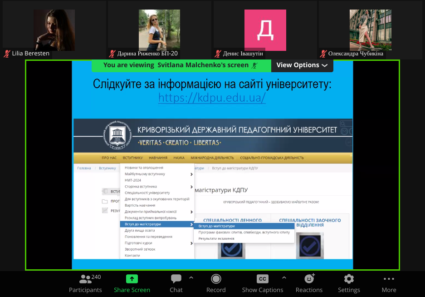This screenshot has height=297, width=425.
Task: Click Олександра Чубикіна's video thumbnail
Action: pyautogui.click(x=370, y=30)
